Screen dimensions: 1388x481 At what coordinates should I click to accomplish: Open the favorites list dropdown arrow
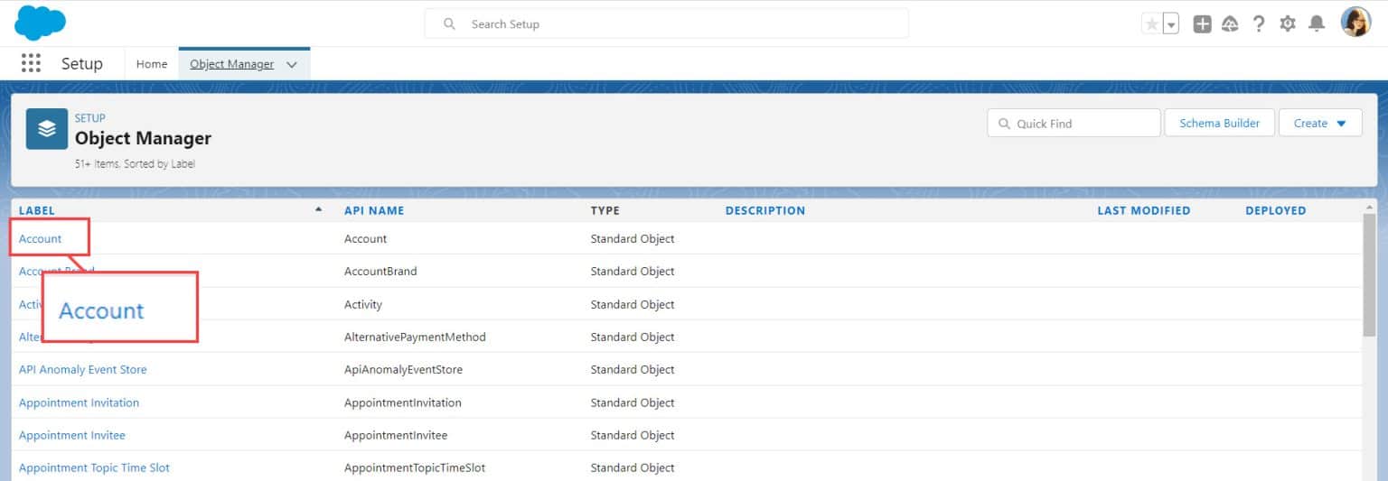tap(1171, 24)
